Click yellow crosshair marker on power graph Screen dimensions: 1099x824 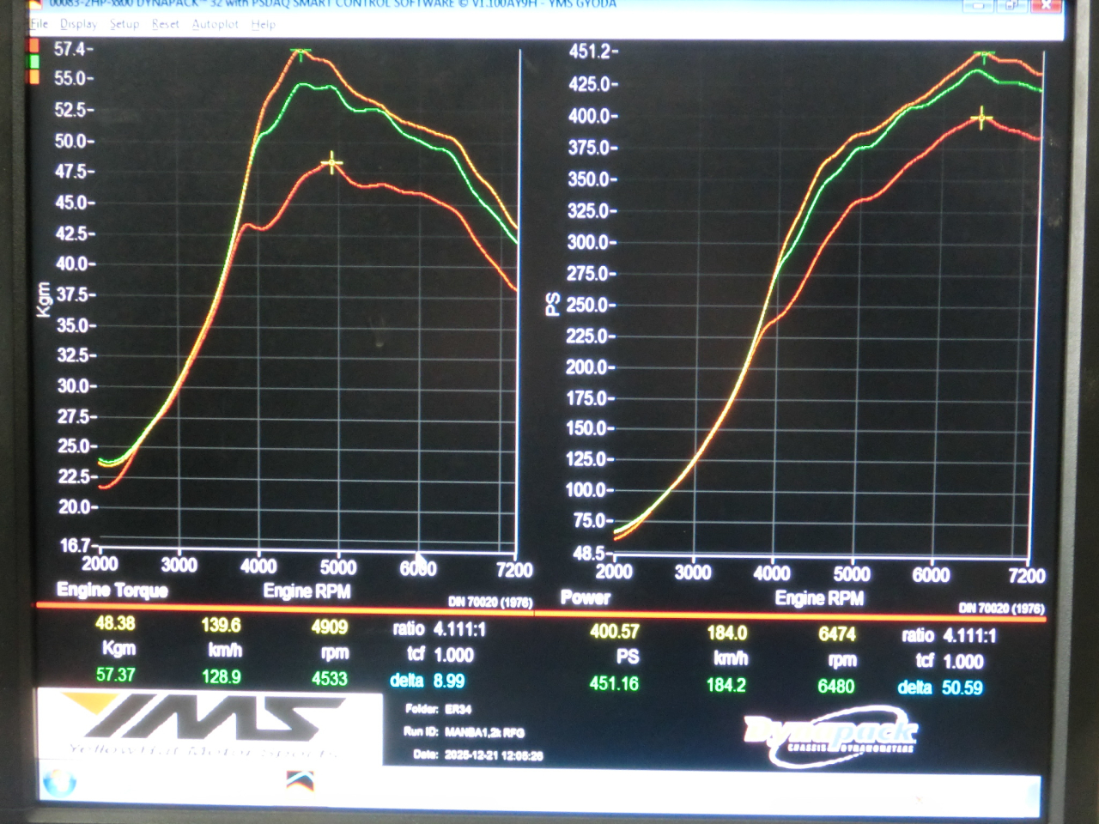point(981,118)
